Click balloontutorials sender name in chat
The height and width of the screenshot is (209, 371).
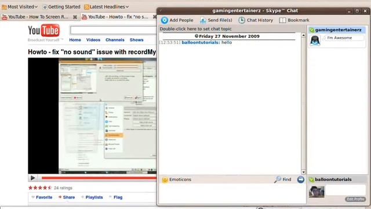(201, 42)
